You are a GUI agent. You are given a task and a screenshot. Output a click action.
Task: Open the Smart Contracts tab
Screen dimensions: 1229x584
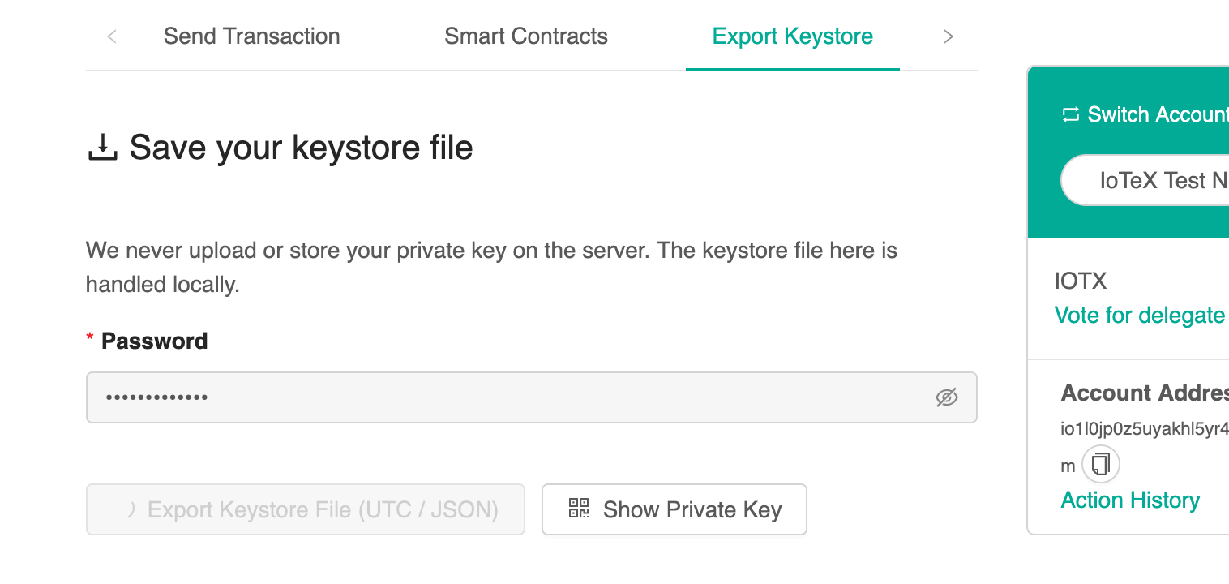pyautogui.click(x=526, y=36)
